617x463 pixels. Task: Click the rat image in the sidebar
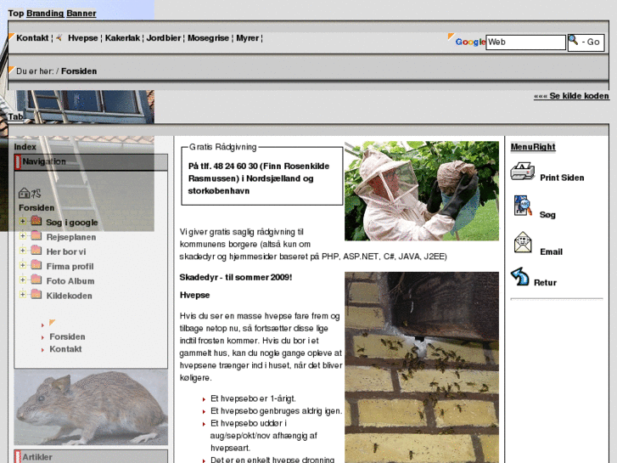[91, 408]
